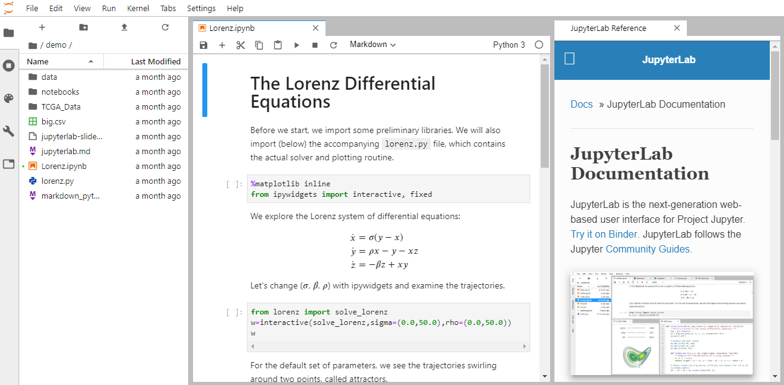Image resolution: width=784 pixels, height=385 pixels.
Task: Save the notebook with the disk icon
Action: click(x=204, y=45)
